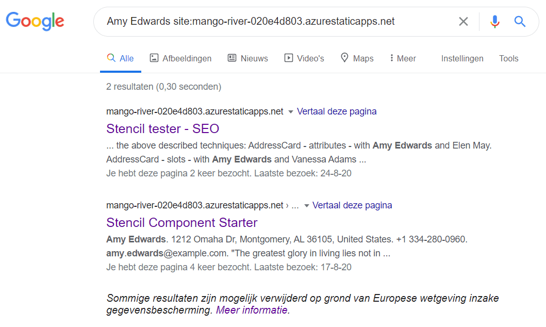
Task: Click inside the search text field
Action: [278, 22]
